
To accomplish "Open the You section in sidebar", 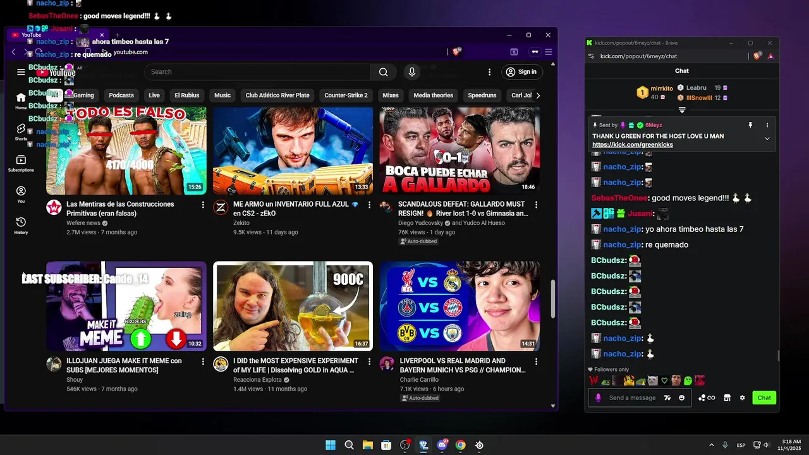I will 21,195.
